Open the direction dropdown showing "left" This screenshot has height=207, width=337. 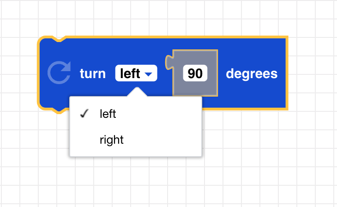coord(136,73)
